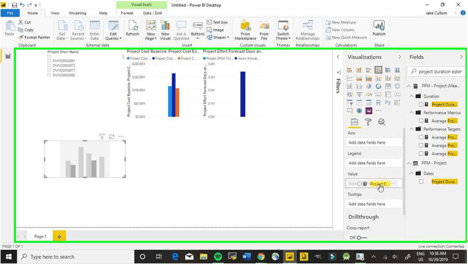Collapse the Visualizations pane chevron

tap(399, 57)
